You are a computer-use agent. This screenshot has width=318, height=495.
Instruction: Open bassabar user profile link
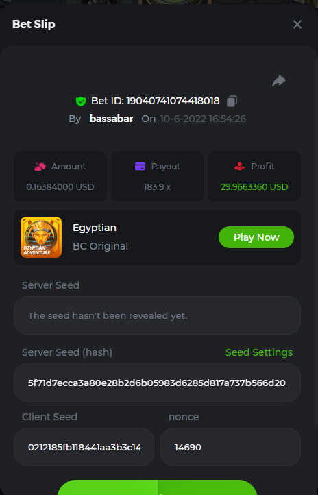click(111, 119)
